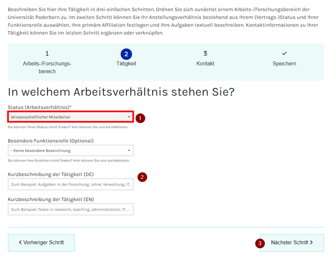Focus the Kurzbeschreibung der Tätigkeit (EN) field
Screen dimensions: 328x255
[x=70, y=209]
